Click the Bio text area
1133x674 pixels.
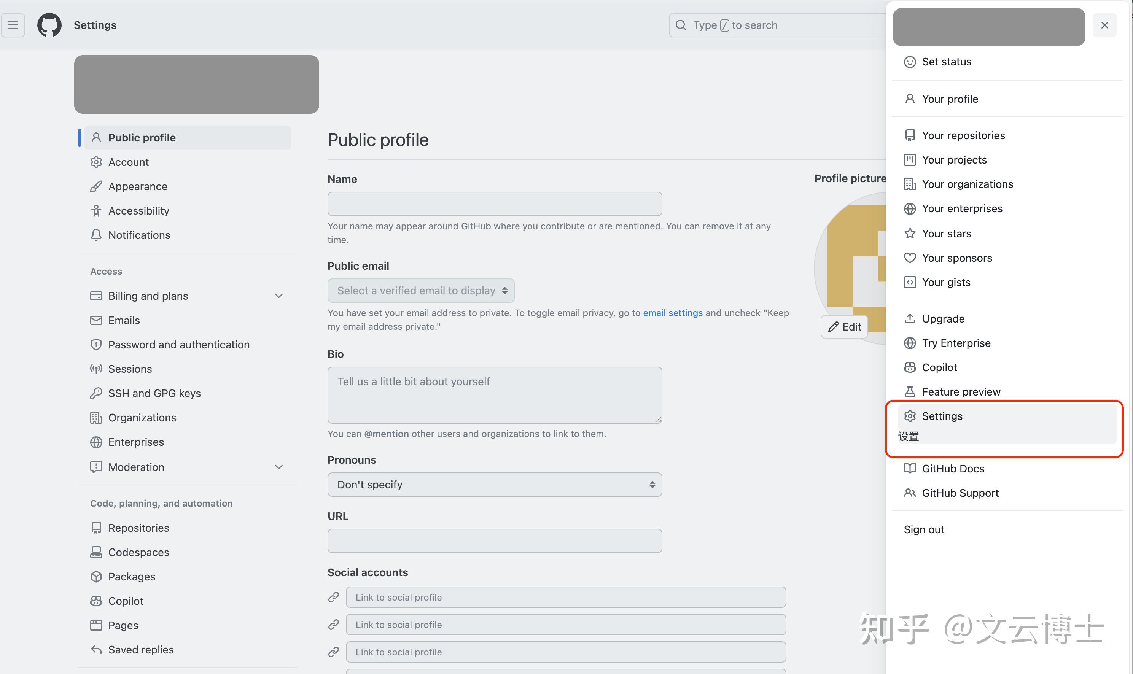coord(494,394)
